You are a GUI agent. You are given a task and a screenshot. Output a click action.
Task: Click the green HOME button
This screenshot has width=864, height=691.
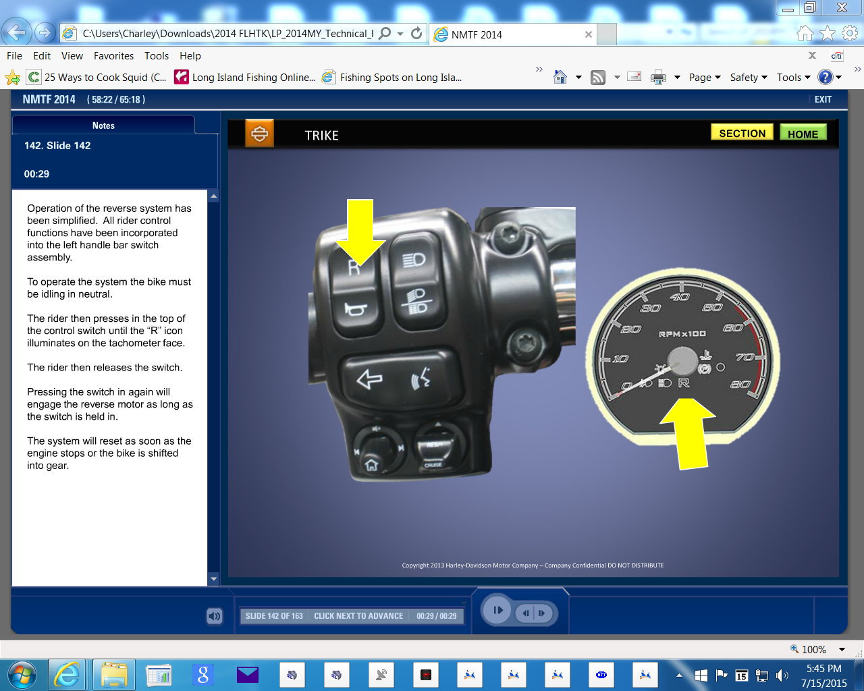pos(803,134)
